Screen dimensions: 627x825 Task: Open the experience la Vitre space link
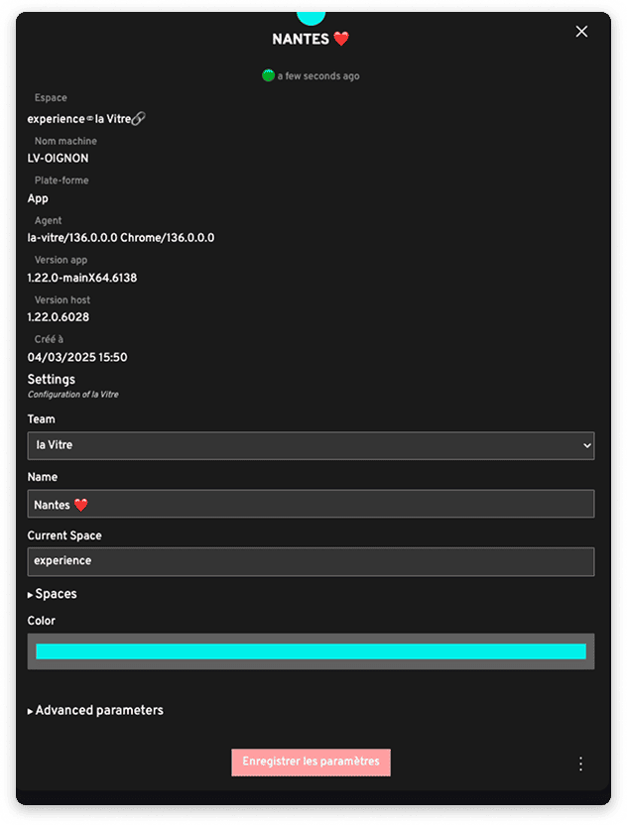coord(79,119)
